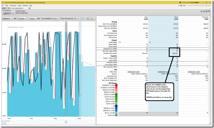Open the Layout menu
Image resolution: width=214 pixels, height=128 pixels.
(x=19, y=6)
